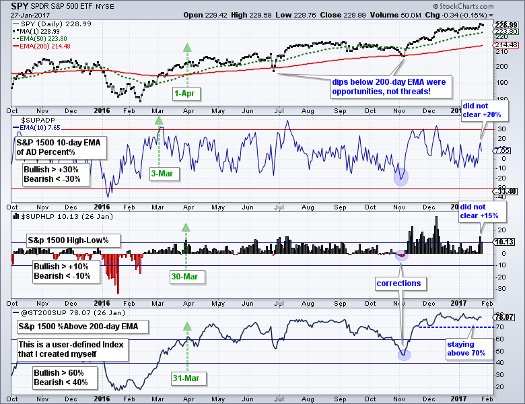Click the 214.48 red price tag on axis
Screen dimensions: 525x404
click(507, 45)
